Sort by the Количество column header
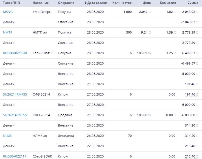Image resolution: width=202 pixels, height=159 pixels. pos(122,3)
